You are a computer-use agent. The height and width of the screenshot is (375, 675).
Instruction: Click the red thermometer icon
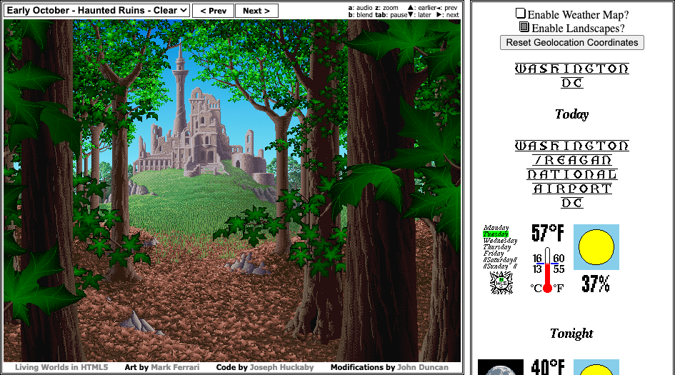point(548,271)
